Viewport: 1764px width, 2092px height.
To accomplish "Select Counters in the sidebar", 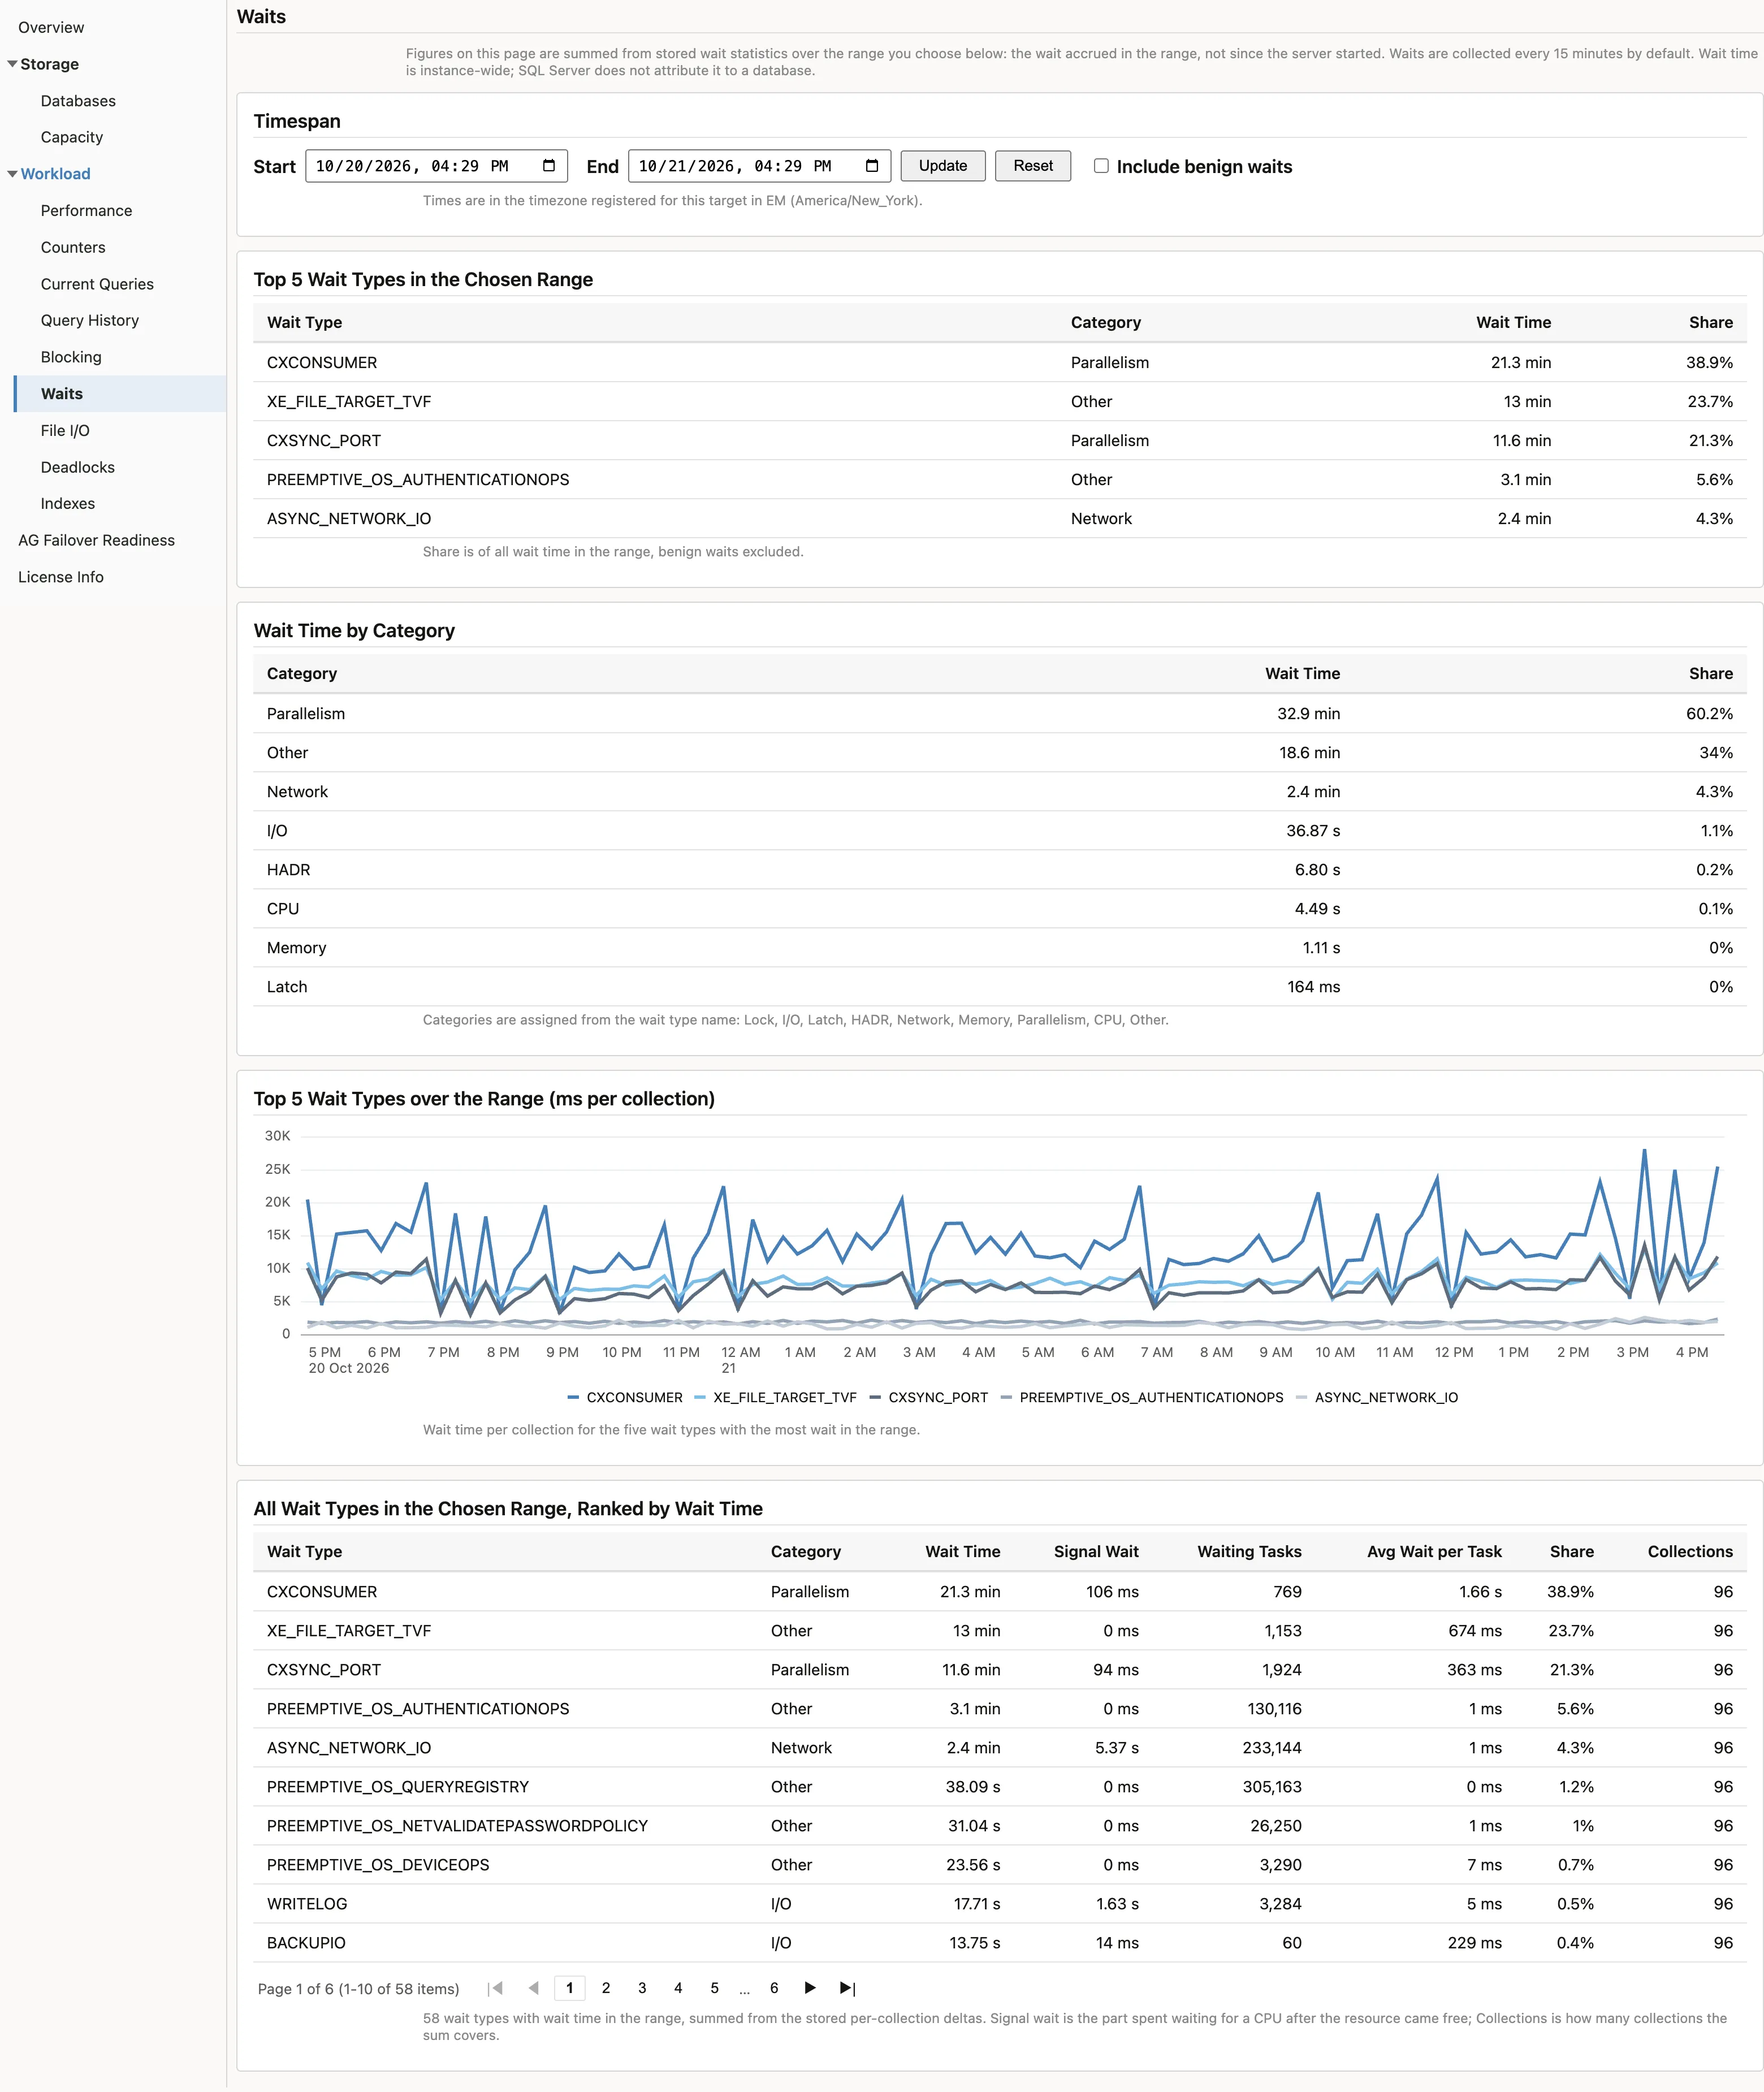I will tap(73, 247).
